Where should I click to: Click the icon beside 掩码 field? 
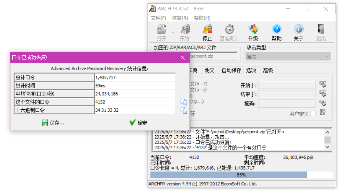[323, 103]
